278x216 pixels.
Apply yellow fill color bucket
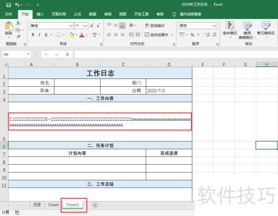(72, 35)
